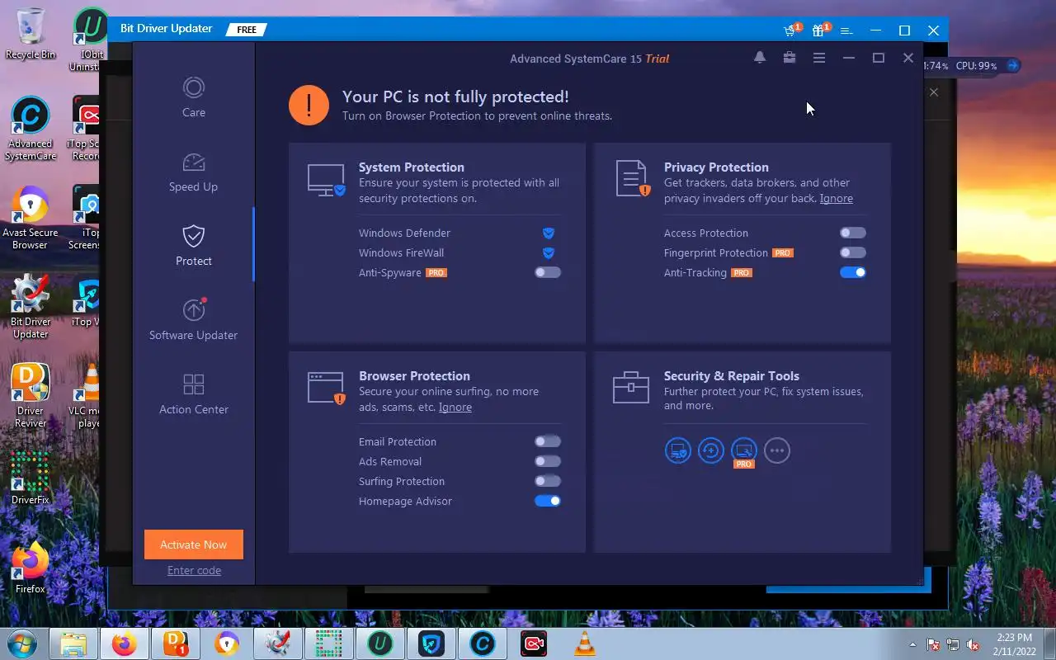Open File Explorer from the taskbar
The height and width of the screenshot is (660, 1056).
(x=73, y=643)
